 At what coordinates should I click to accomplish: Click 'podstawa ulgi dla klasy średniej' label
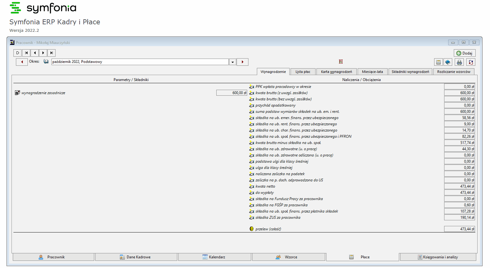282,161
